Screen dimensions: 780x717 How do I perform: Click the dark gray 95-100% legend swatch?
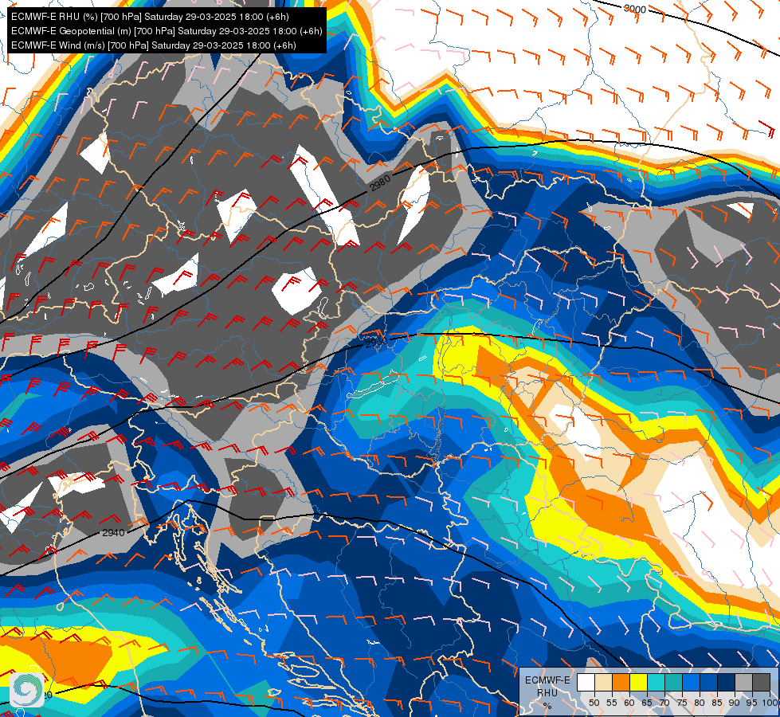tap(761, 682)
